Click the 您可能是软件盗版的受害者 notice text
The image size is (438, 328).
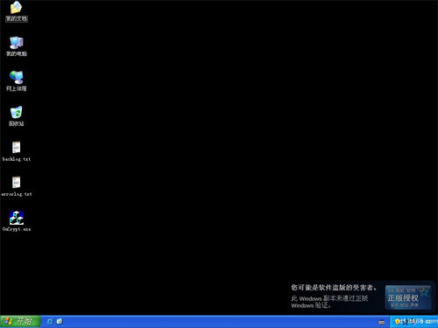click(x=334, y=288)
